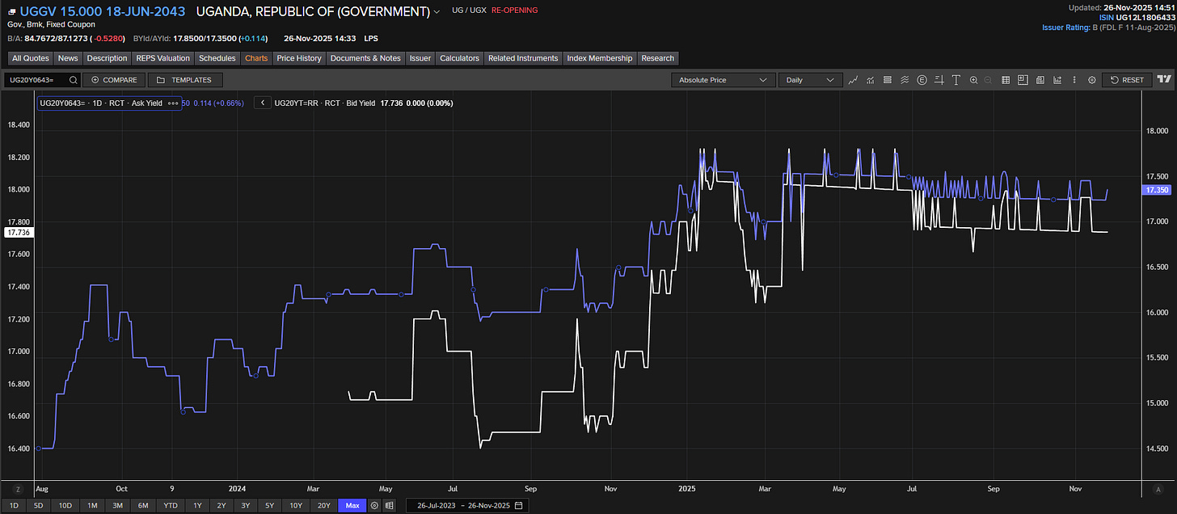This screenshot has width=1177, height=514.
Task: Click the export chart icon
Action: [1057, 80]
